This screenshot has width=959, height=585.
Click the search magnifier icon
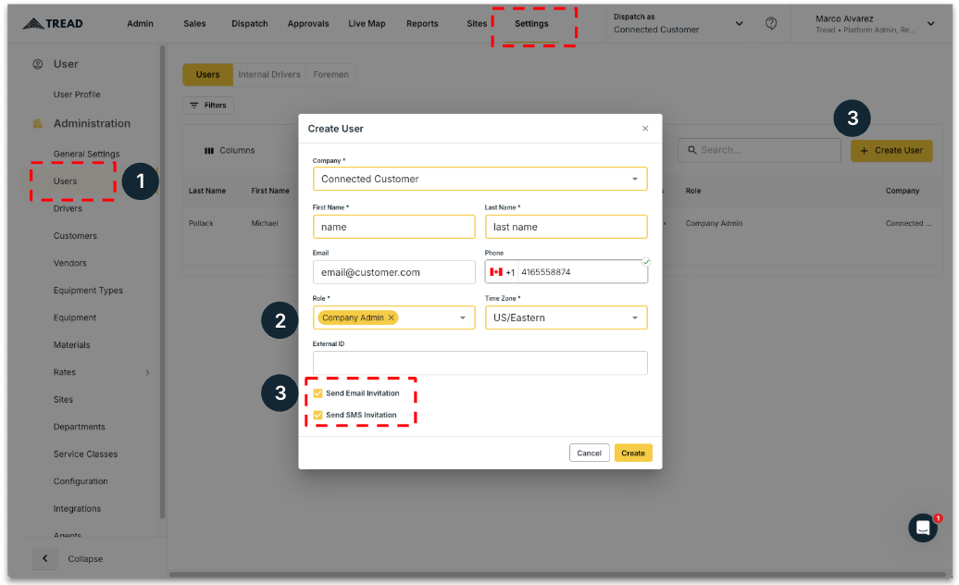click(x=691, y=150)
